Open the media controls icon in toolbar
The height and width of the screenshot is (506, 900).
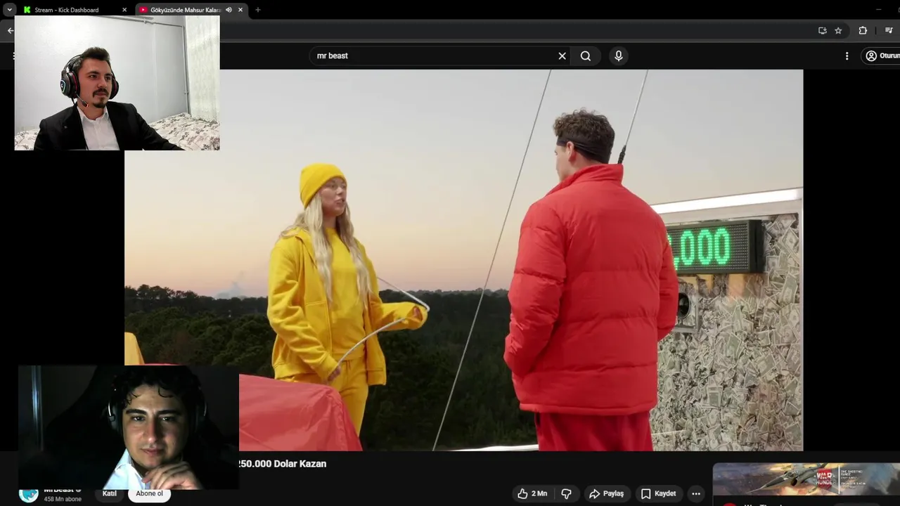pos(889,30)
